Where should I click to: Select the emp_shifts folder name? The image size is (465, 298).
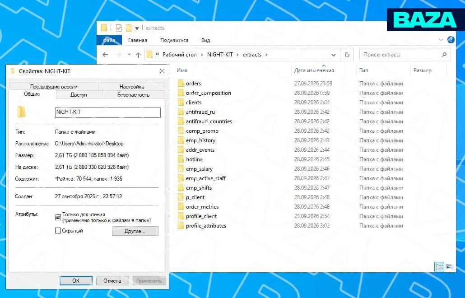click(199, 188)
